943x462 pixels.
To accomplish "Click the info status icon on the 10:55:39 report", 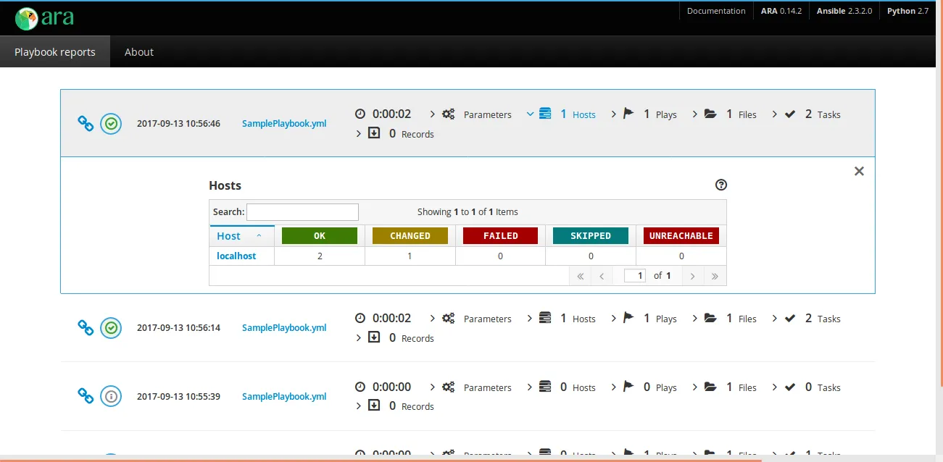I will tap(111, 395).
